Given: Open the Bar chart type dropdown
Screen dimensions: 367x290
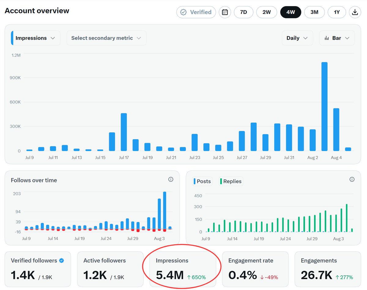Looking at the screenshot, I should 337,38.
